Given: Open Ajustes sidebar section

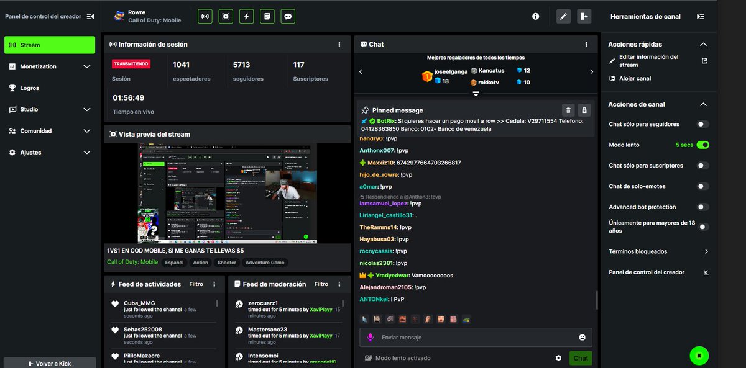Looking at the screenshot, I should [x=50, y=152].
